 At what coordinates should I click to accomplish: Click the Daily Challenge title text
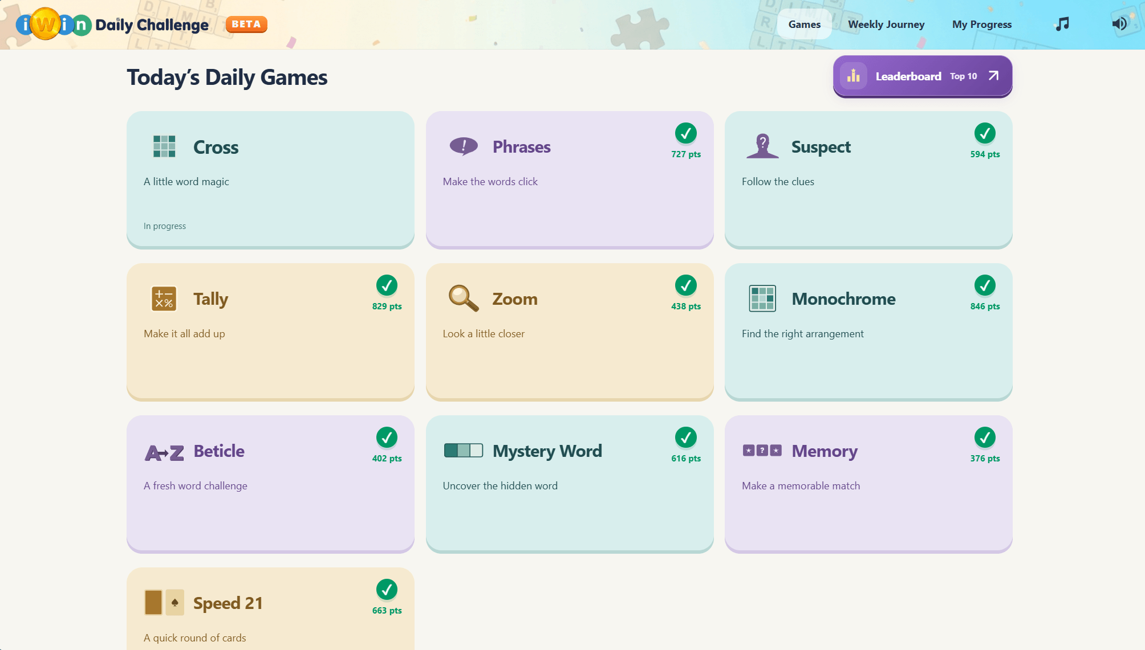(x=152, y=25)
